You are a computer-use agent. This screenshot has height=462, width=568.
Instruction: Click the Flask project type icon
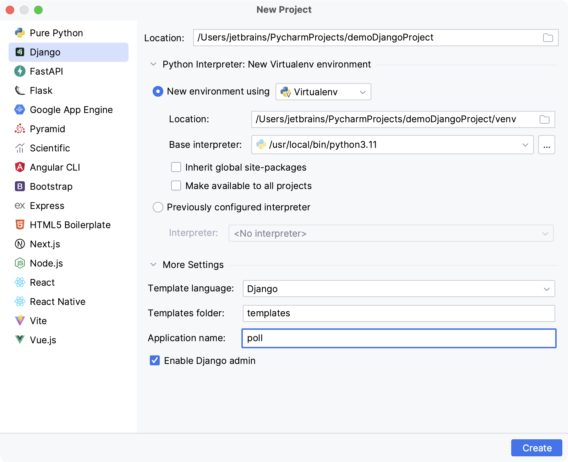click(21, 90)
